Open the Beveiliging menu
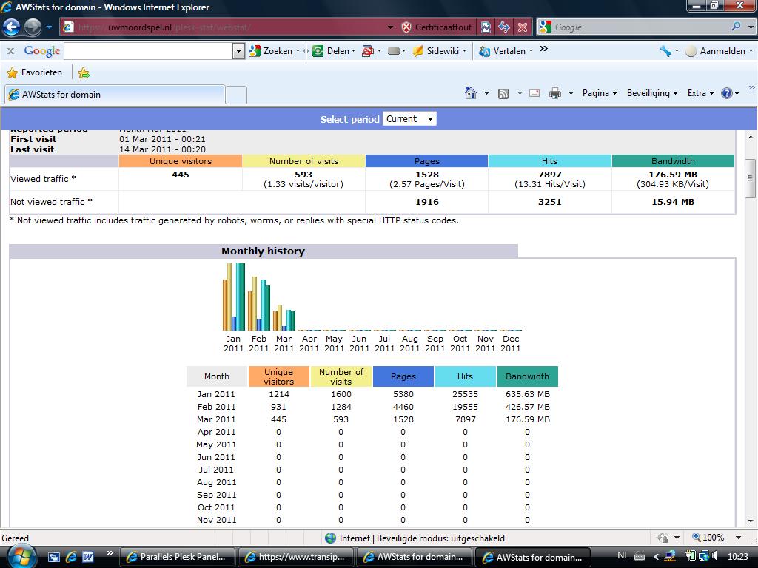 click(652, 93)
